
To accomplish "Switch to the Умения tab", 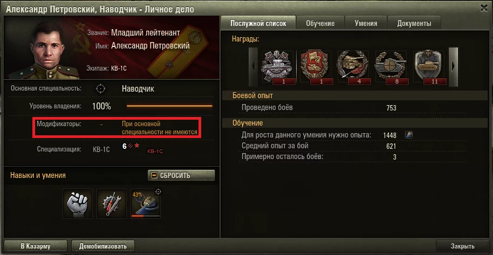I will (x=366, y=23).
